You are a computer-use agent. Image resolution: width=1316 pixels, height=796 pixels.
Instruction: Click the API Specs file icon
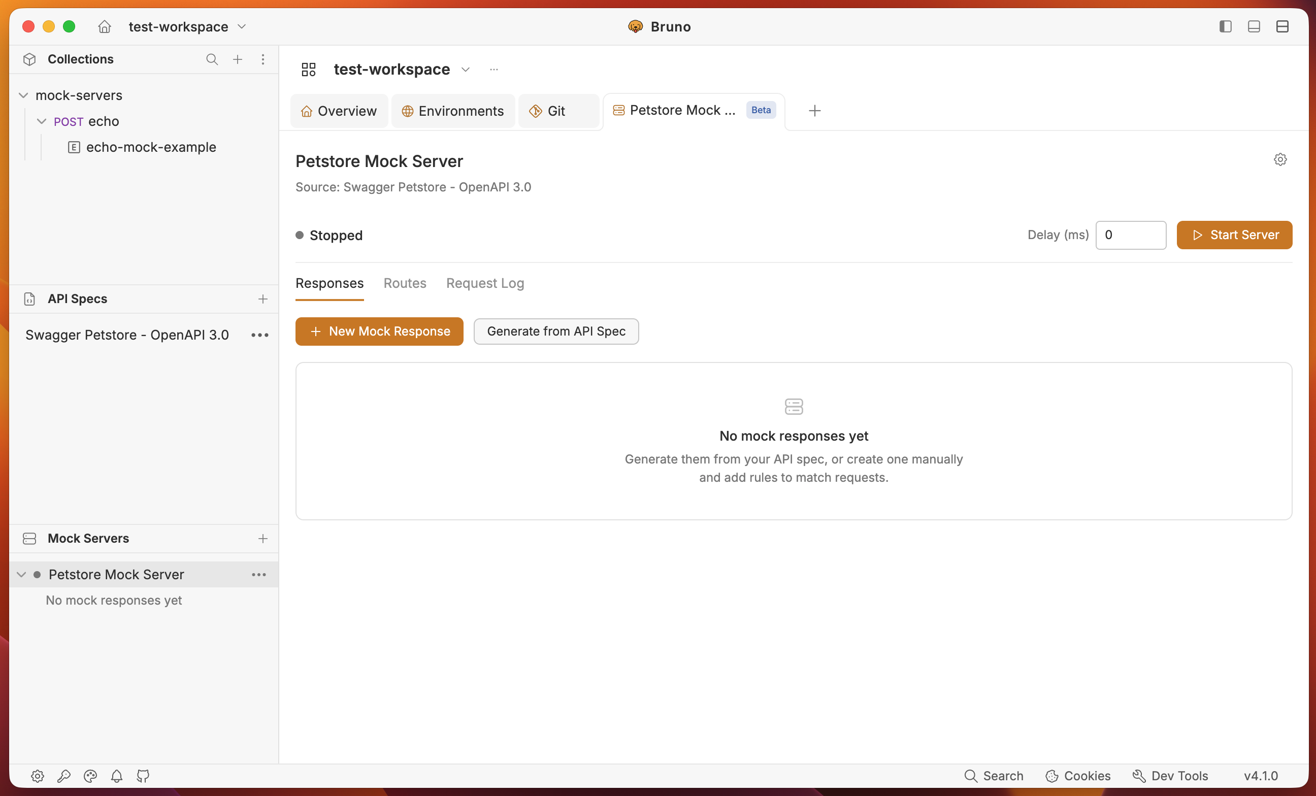click(30, 299)
